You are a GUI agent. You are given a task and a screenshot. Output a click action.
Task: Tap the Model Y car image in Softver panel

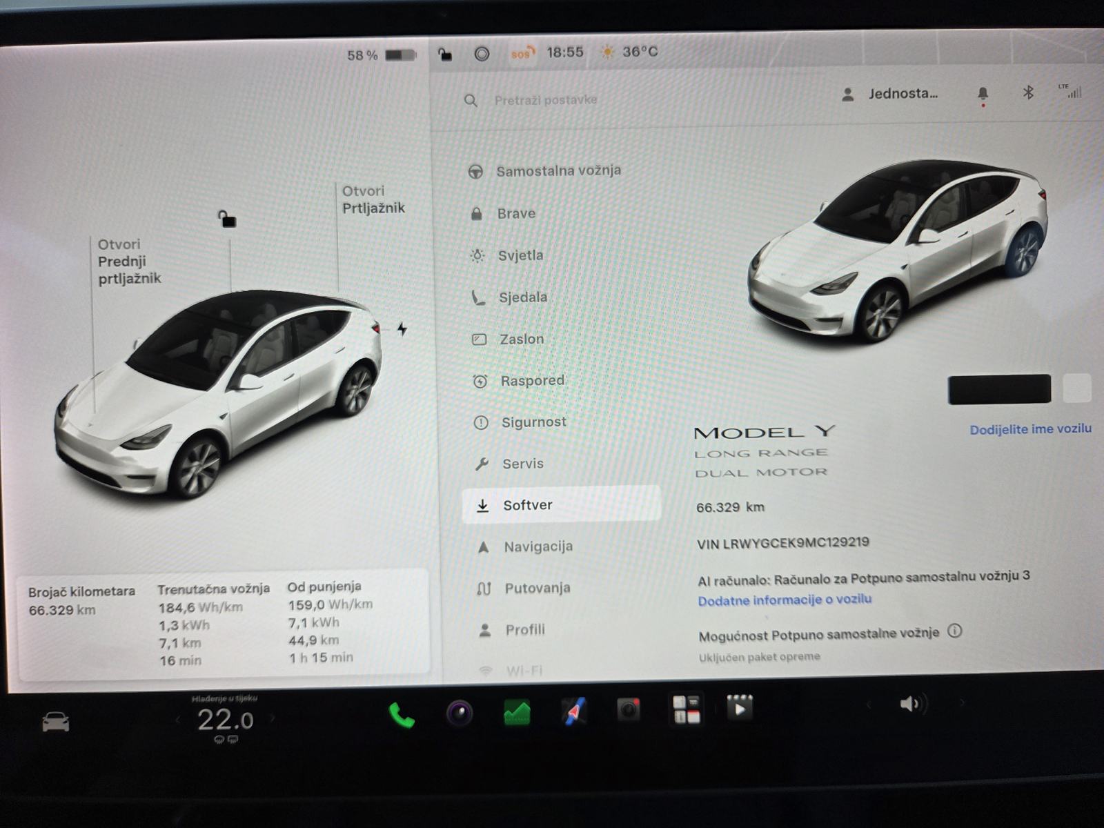point(898,252)
